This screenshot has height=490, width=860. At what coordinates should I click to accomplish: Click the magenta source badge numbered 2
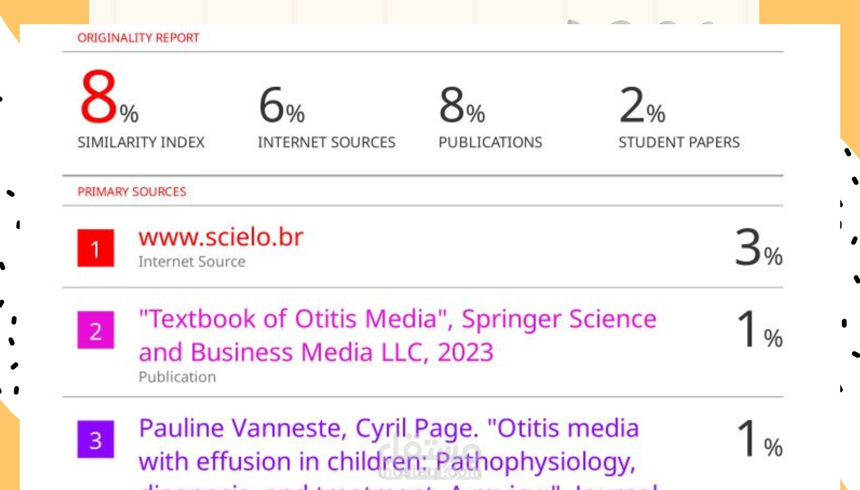click(96, 330)
